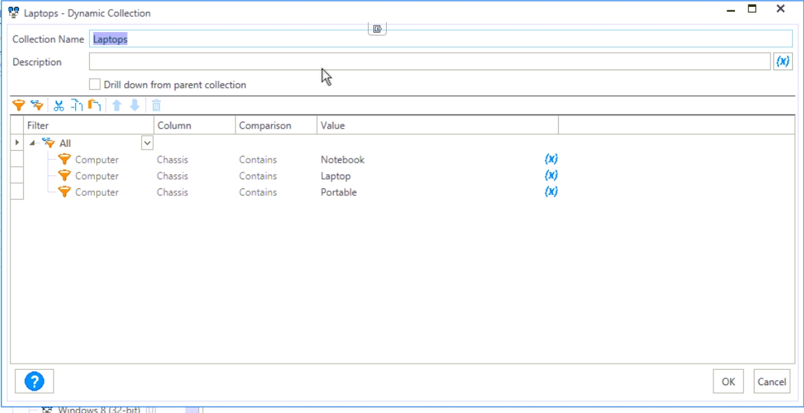The image size is (804, 413).
Task: Click the Add Value Filter funnel icon
Action: [19, 106]
